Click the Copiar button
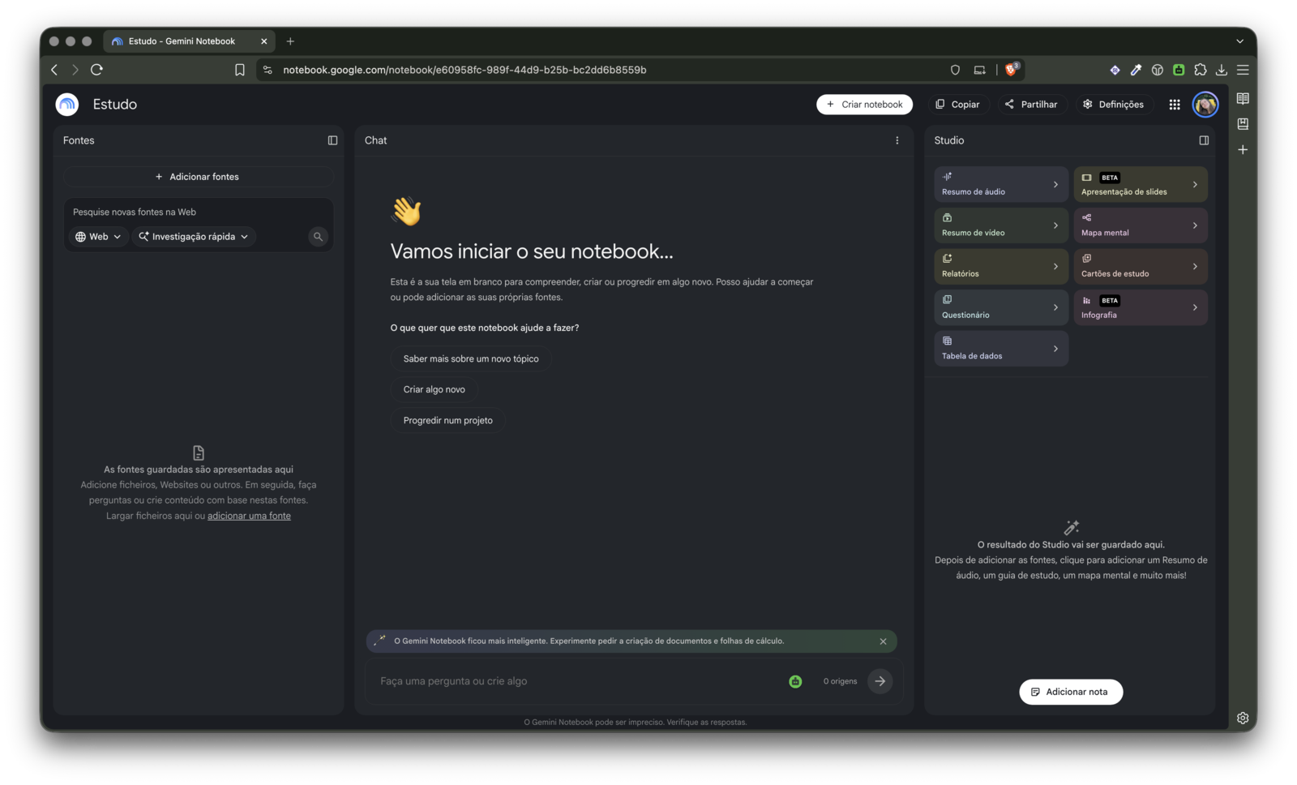Screen dimensions: 1297x785 [x=957, y=105]
